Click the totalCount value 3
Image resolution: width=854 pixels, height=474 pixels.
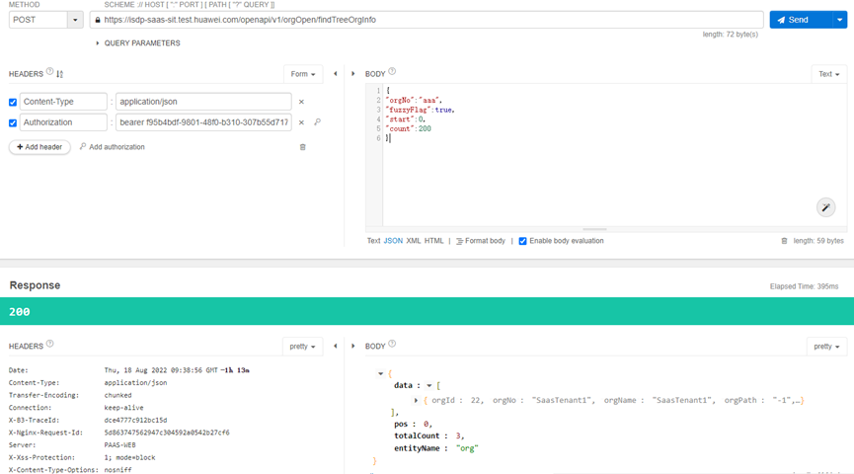(458, 435)
